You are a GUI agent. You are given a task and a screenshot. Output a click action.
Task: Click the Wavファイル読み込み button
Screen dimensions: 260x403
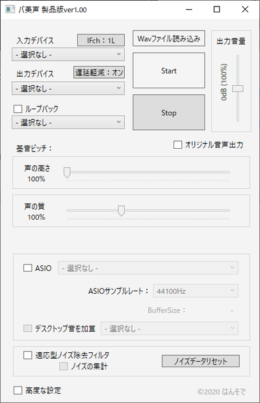(x=169, y=38)
